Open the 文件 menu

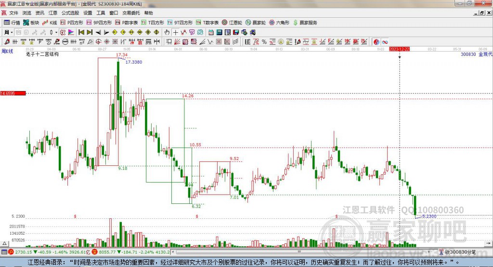(x=13, y=13)
